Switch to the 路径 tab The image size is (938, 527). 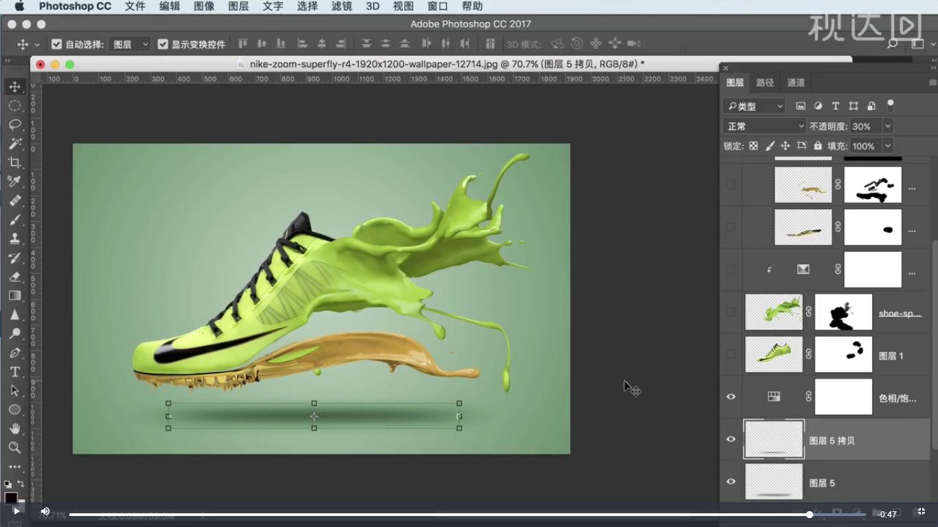point(765,82)
